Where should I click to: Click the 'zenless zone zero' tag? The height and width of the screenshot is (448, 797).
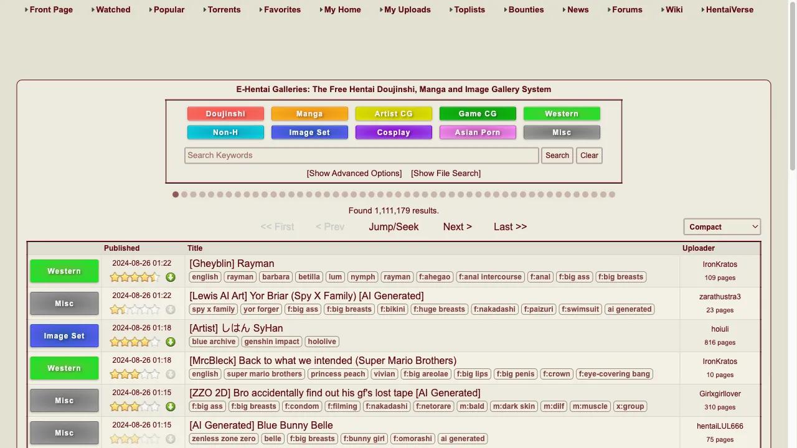click(x=224, y=439)
